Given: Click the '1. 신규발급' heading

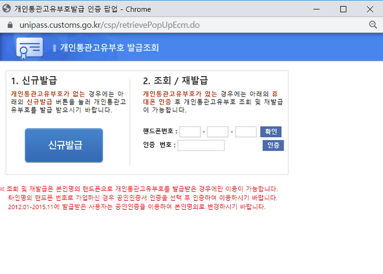Looking at the screenshot, I should click(34, 80).
